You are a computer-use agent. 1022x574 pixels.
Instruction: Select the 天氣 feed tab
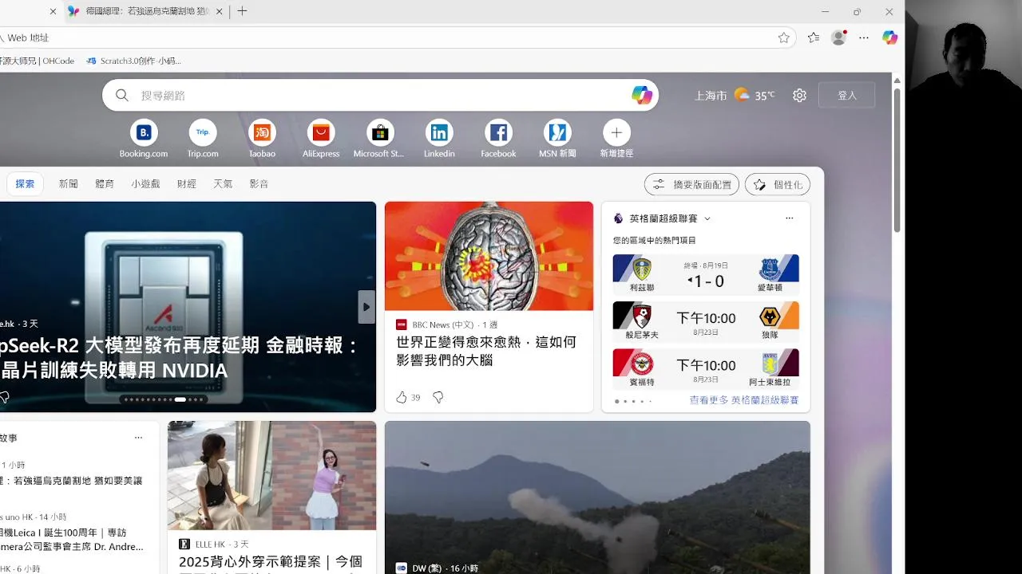point(223,183)
